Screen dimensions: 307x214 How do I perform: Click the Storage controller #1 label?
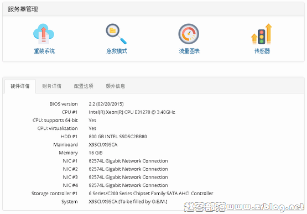(54, 194)
